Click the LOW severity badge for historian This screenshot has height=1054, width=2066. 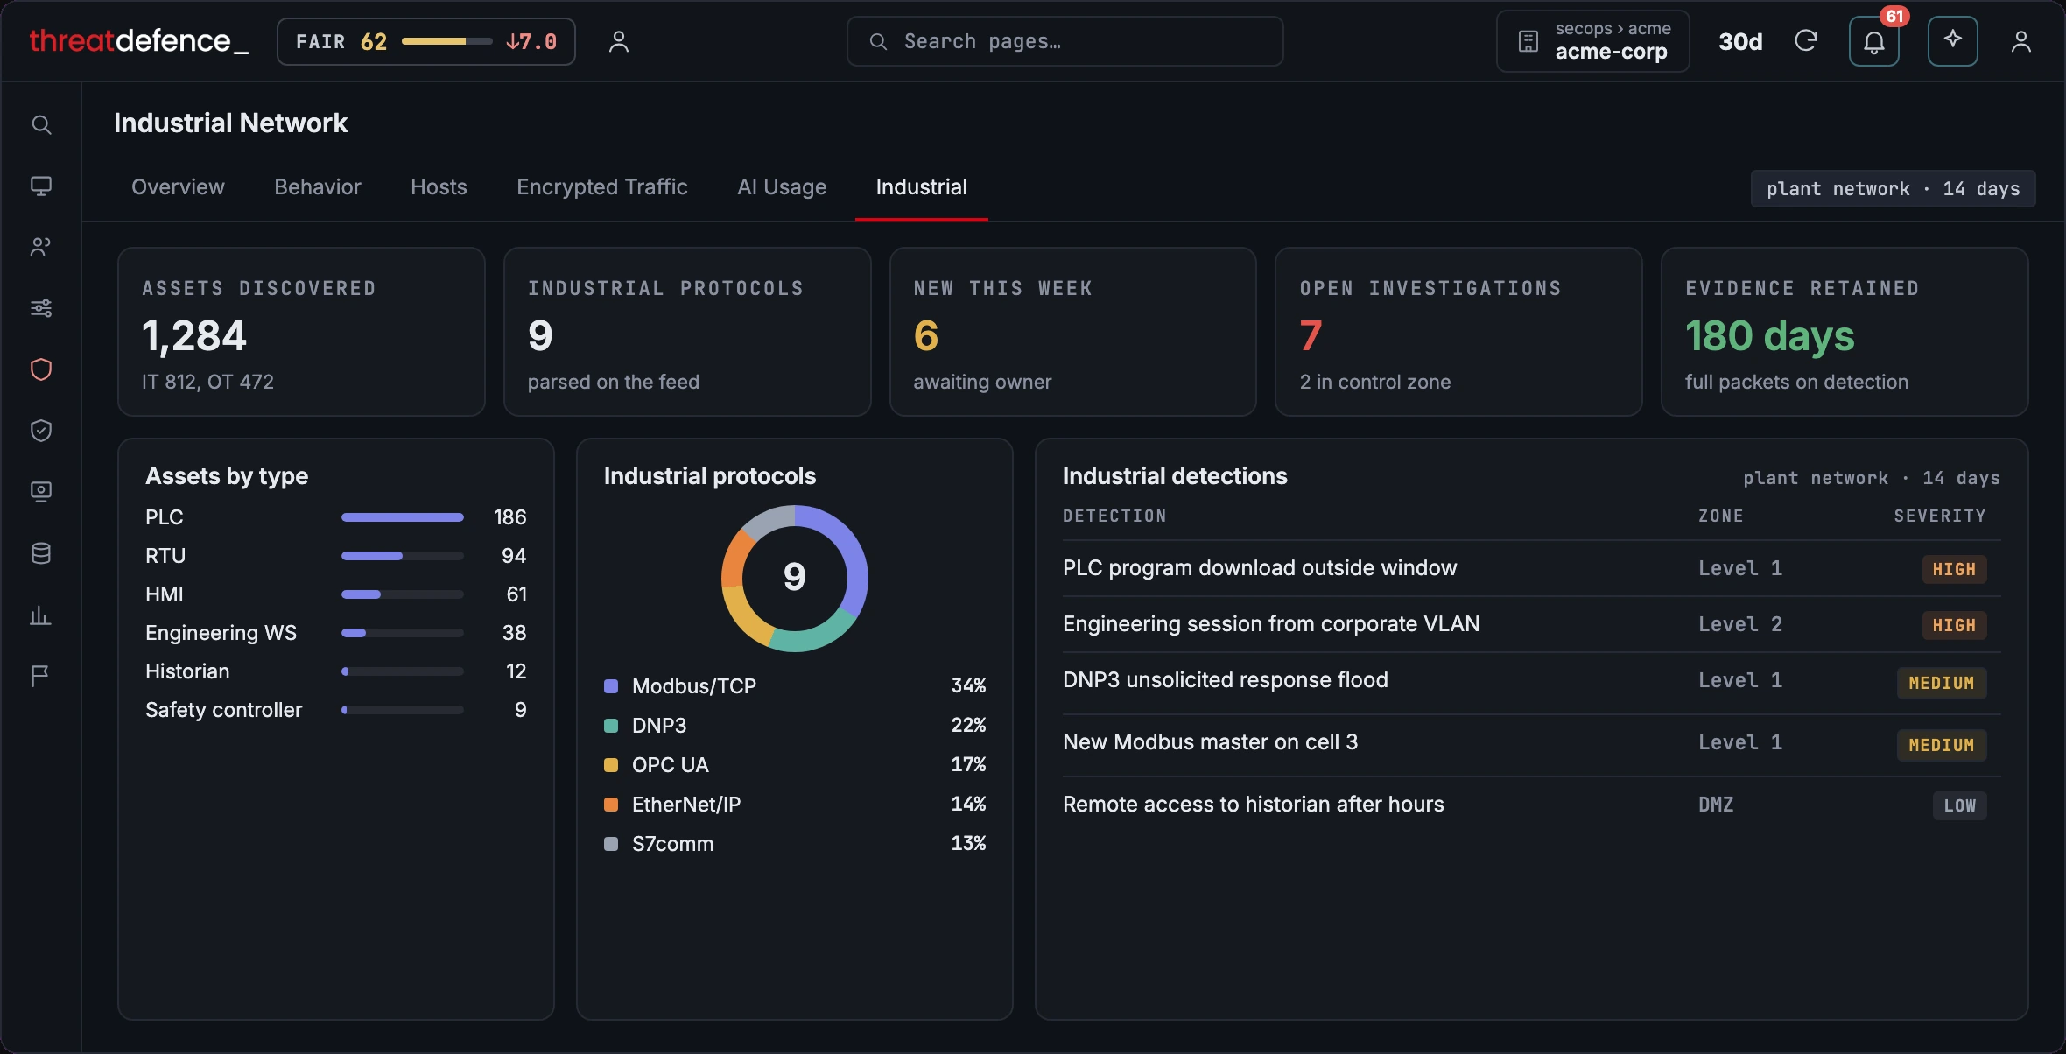[x=1960, y=805]
